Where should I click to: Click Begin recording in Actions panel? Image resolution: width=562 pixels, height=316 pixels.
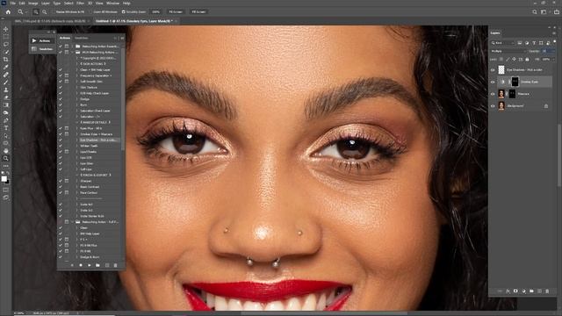click(x=81, y=265)
